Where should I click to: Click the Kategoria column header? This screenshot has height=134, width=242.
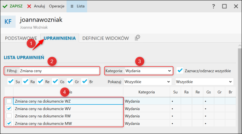pyautogui.click(x=146, y=92)
